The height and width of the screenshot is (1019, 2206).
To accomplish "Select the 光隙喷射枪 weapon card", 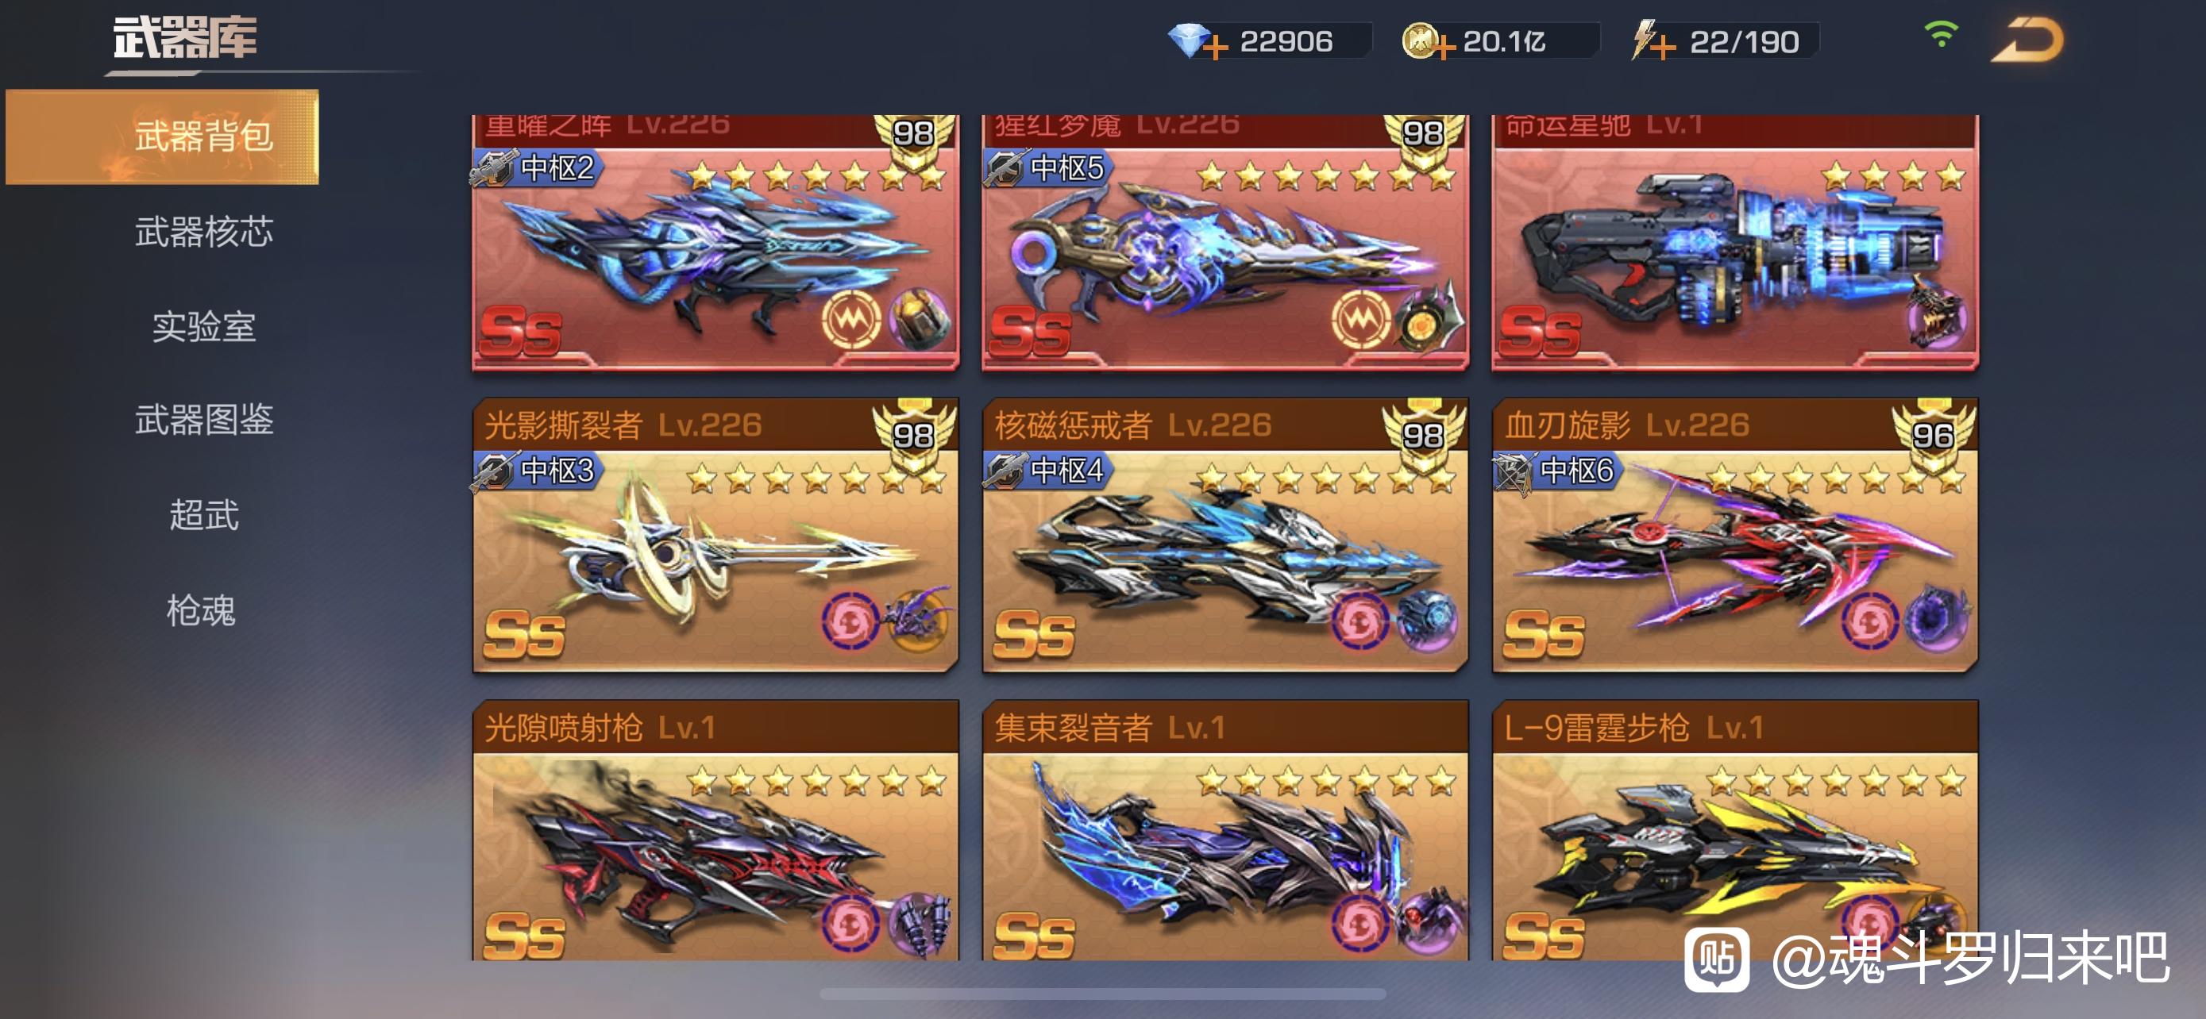I will pyautogui.click(x=715, y=830).
